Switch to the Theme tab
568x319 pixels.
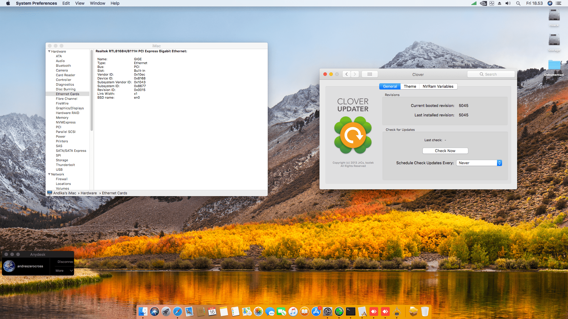[410, 86]
